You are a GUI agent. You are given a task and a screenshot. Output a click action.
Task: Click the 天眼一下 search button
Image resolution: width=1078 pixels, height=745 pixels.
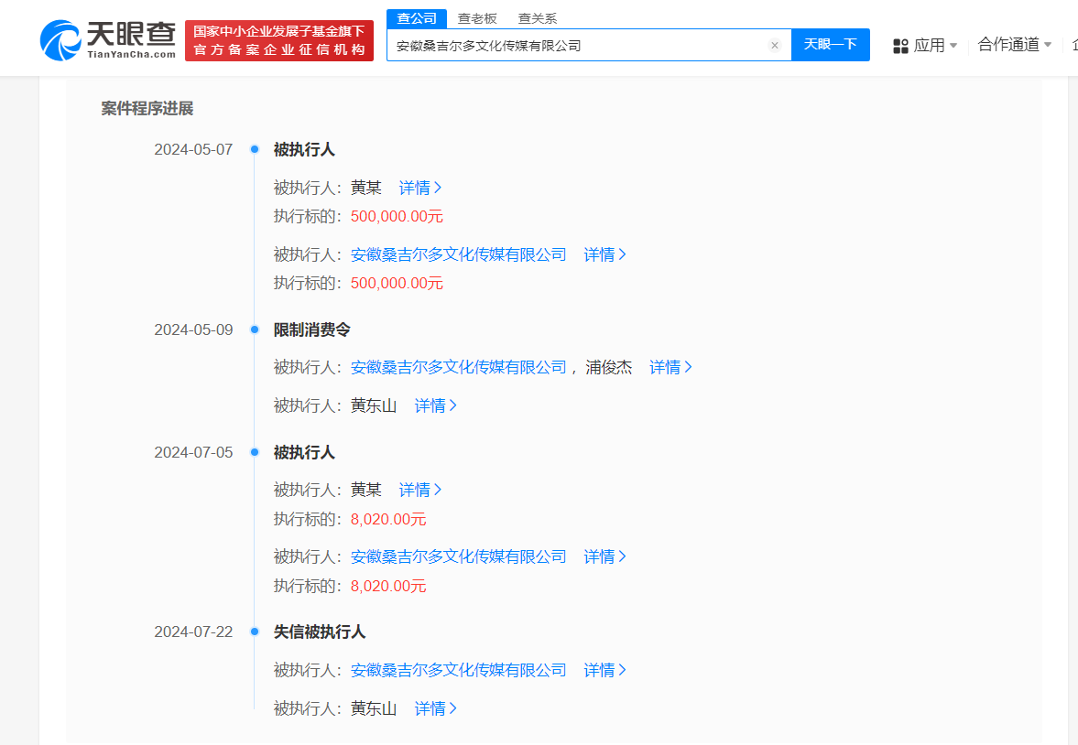click(830, 45)
